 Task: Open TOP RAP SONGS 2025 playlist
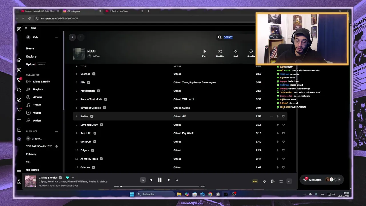[x=39, y=146]
